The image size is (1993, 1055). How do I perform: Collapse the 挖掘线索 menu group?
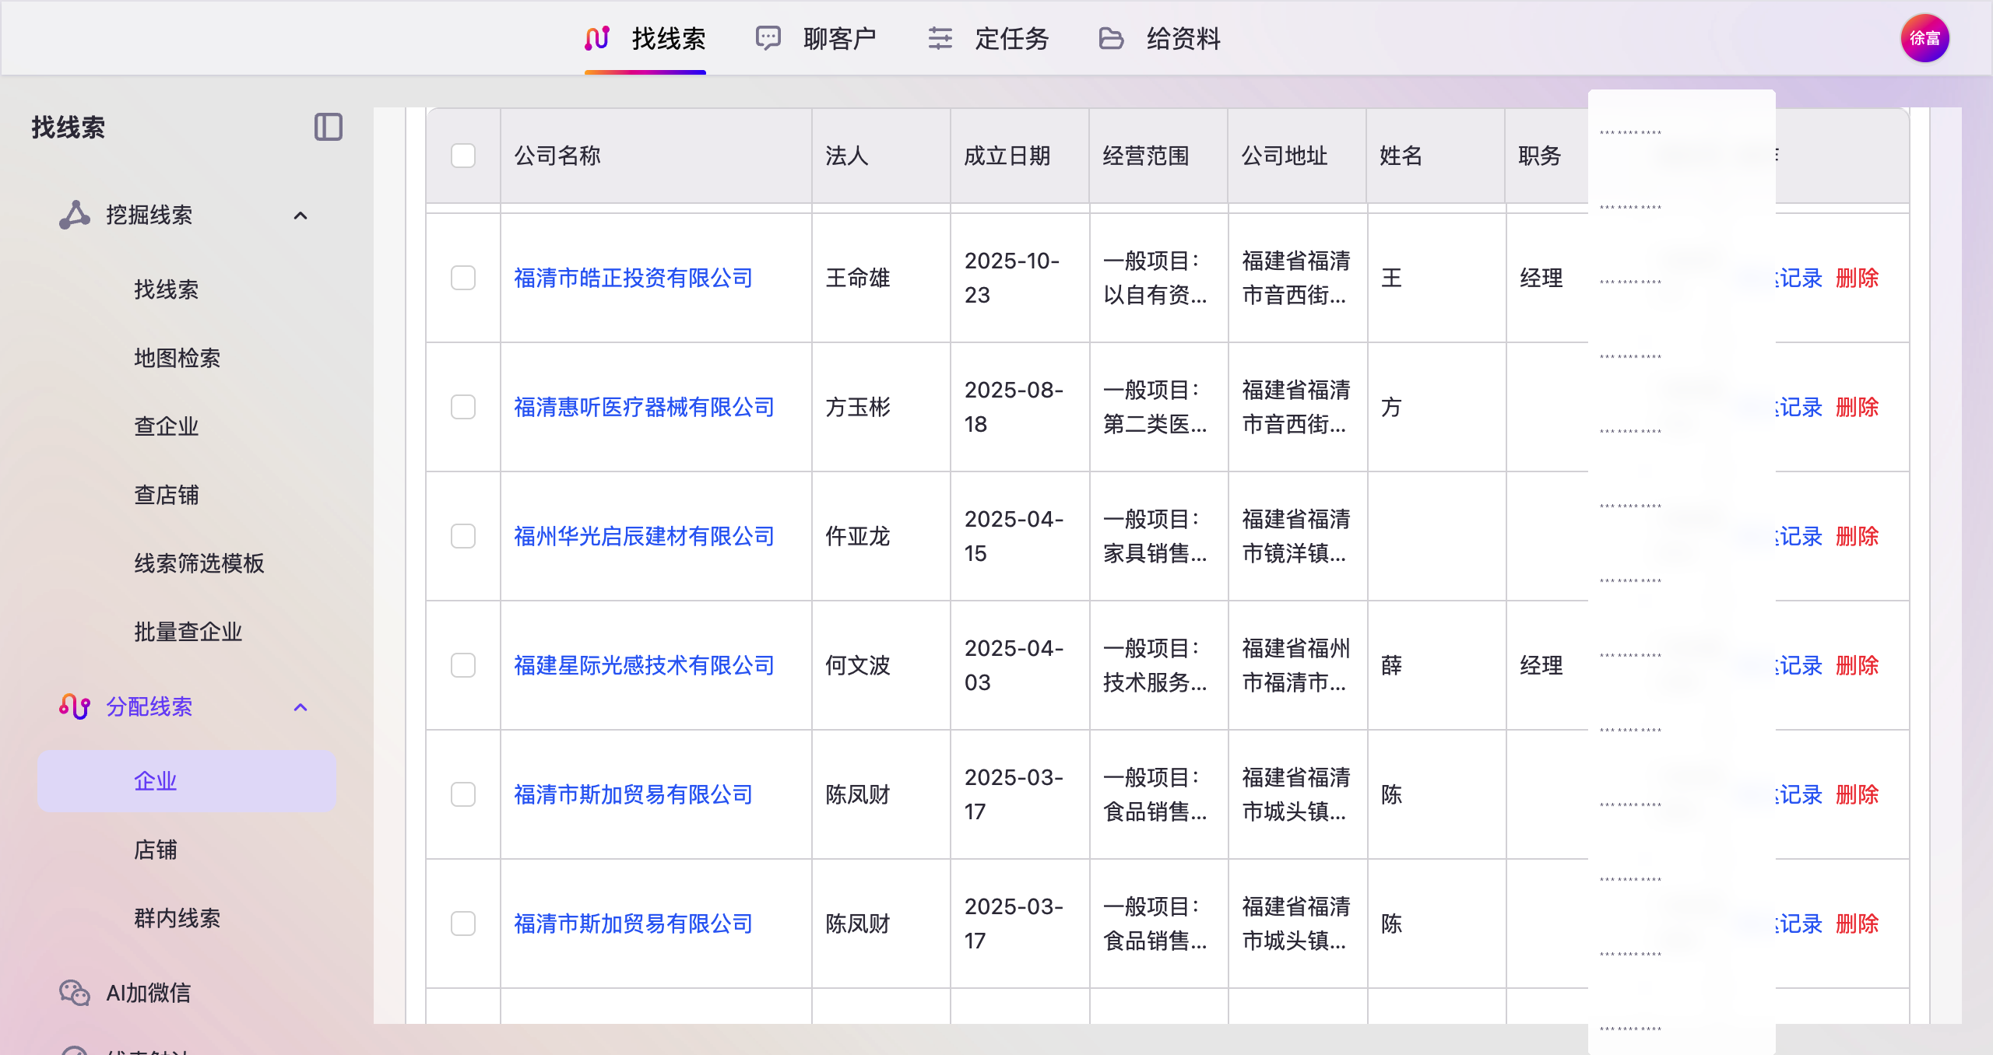coord(301,216)
